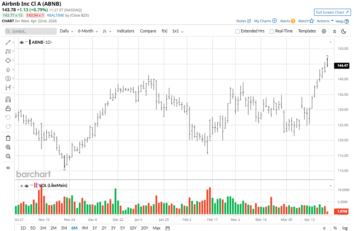Collapse the toolbar with double up arrows

(x=334, y=31)
